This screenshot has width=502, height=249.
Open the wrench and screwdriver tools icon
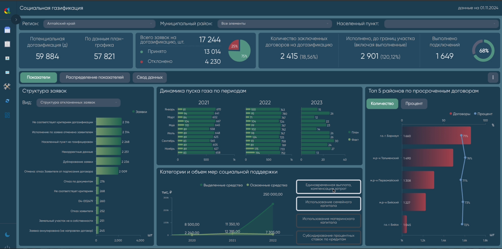pos(7,86)
